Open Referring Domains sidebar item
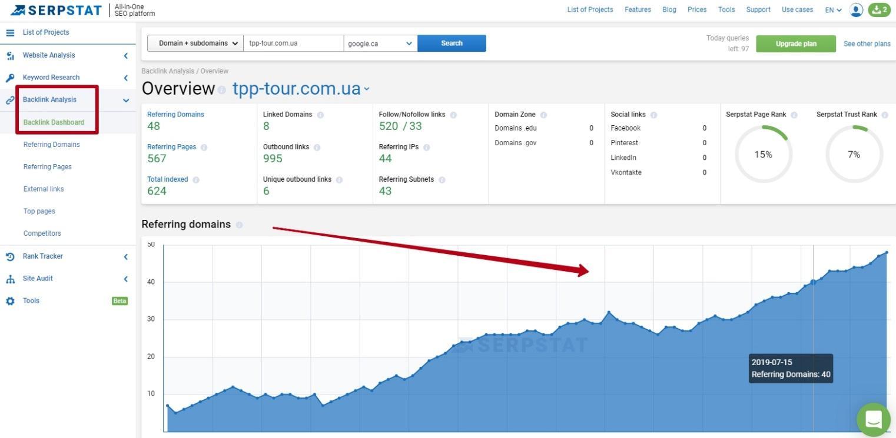 [52, 145]
